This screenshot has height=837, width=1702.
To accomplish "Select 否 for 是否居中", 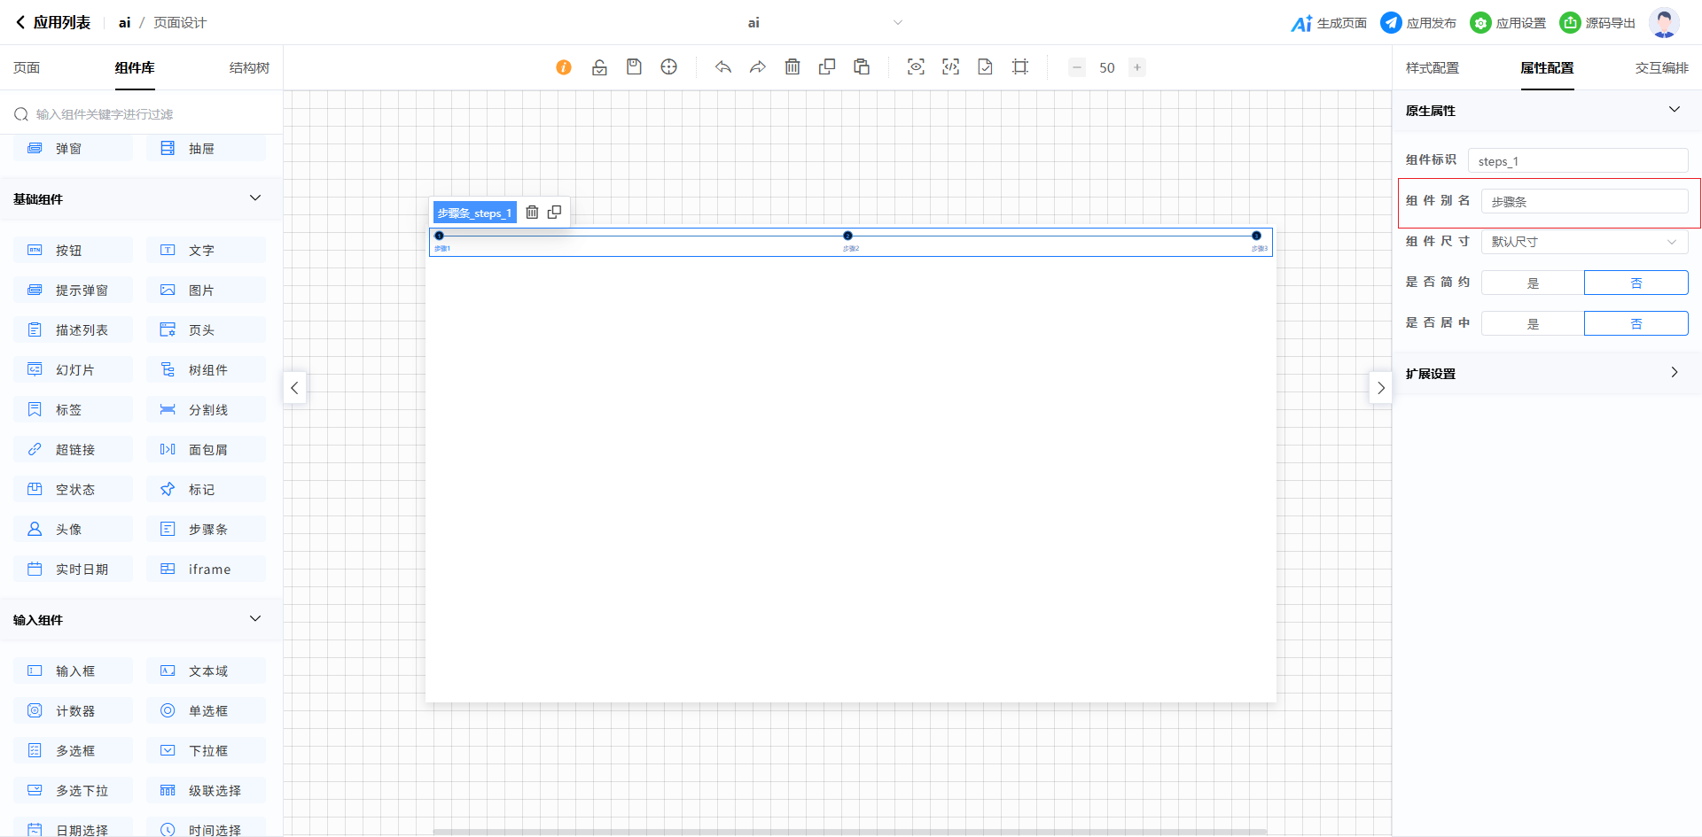I will 1636,323.
